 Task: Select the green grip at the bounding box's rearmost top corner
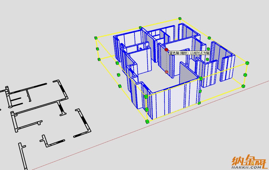(180, 19)
